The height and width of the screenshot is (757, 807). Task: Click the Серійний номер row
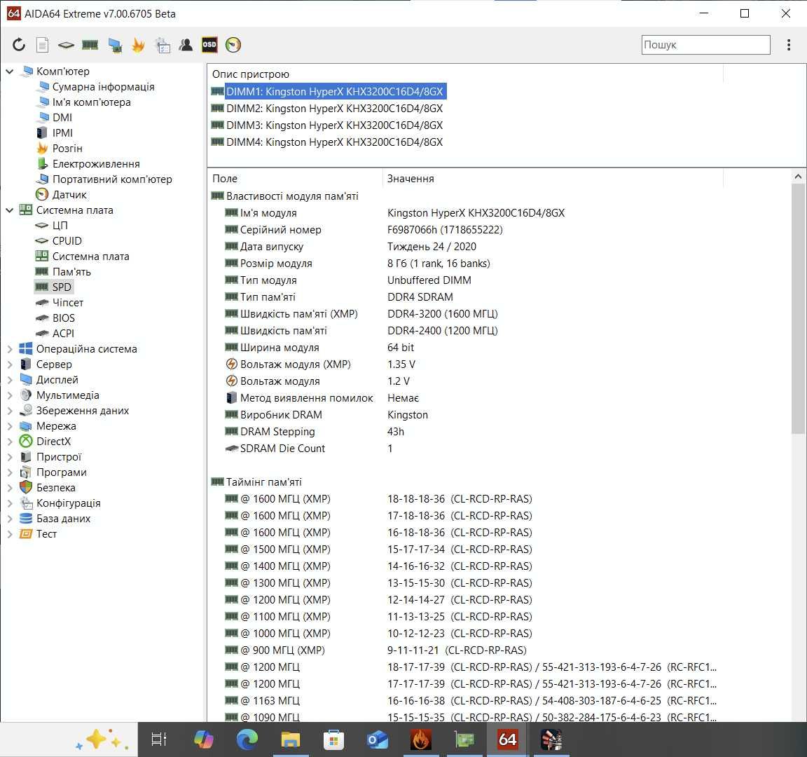(499, 230)
